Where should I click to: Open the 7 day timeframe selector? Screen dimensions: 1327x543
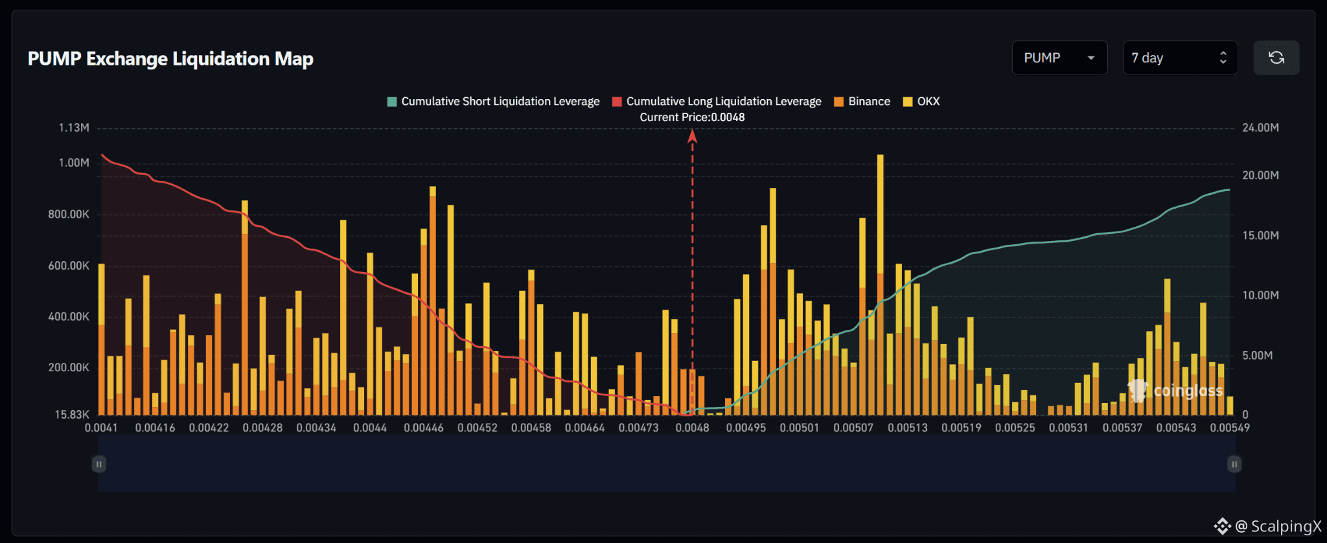point(1180,58)
